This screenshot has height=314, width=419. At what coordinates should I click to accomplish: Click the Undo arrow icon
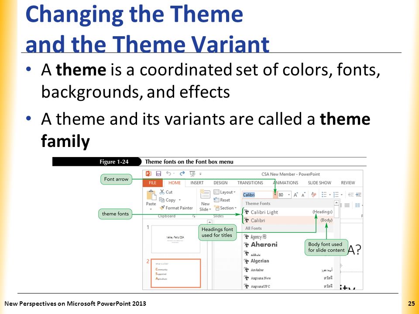point(168,174)
